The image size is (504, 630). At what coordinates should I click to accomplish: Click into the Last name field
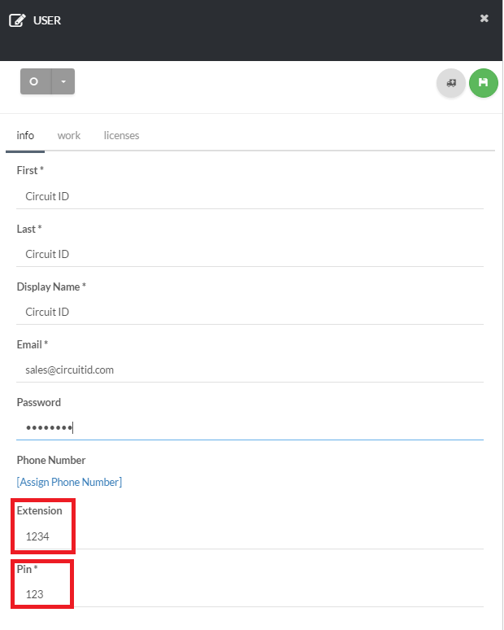[250, 254]
